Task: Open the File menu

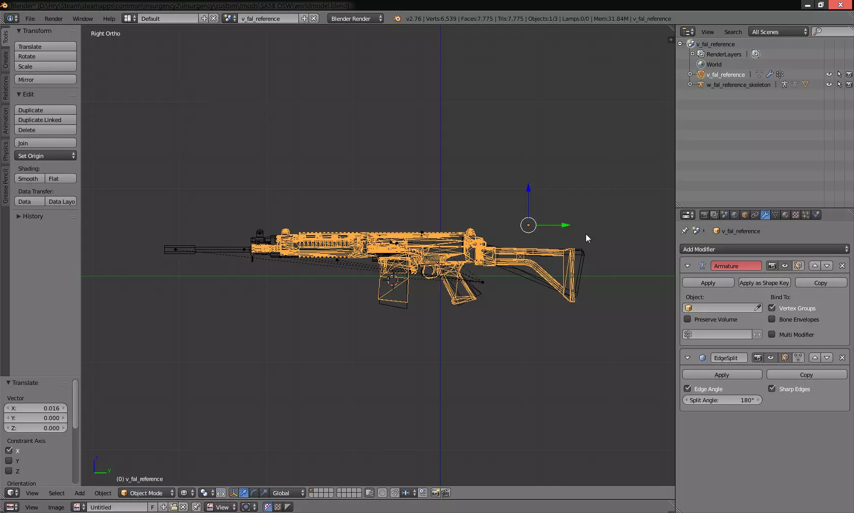Action: 30,18
